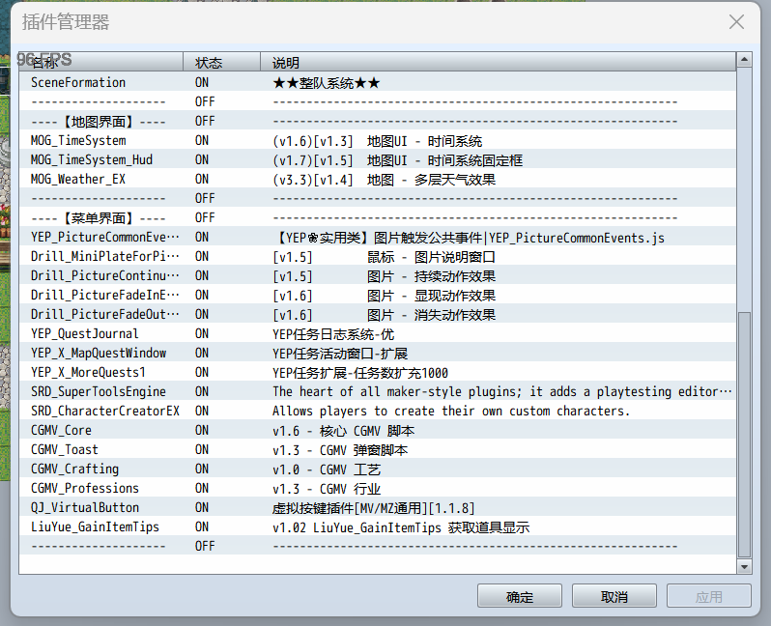The width and height of the screenshot is (771, 626).
Task: Click description YEP任务活动窗口-扩展
Action: (340, 354)
